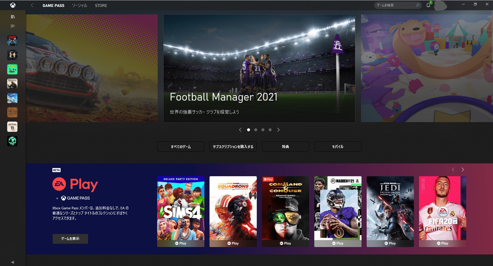Open Morrowind sidebar shortcut
This screenshot has height=266, width=493.
tap(12, 112)
